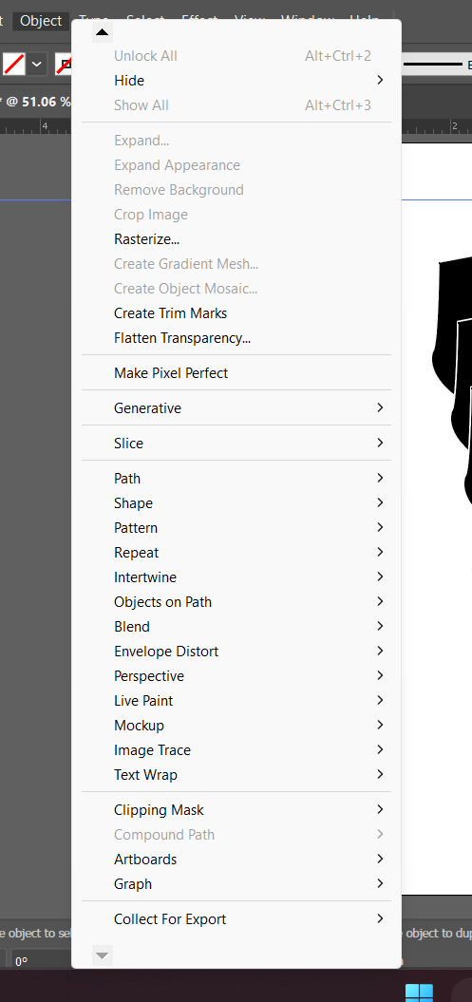Click the disabled Create Object Mosaic... entry
Screen dimensions: 472x1002
[x=236, y=289]
